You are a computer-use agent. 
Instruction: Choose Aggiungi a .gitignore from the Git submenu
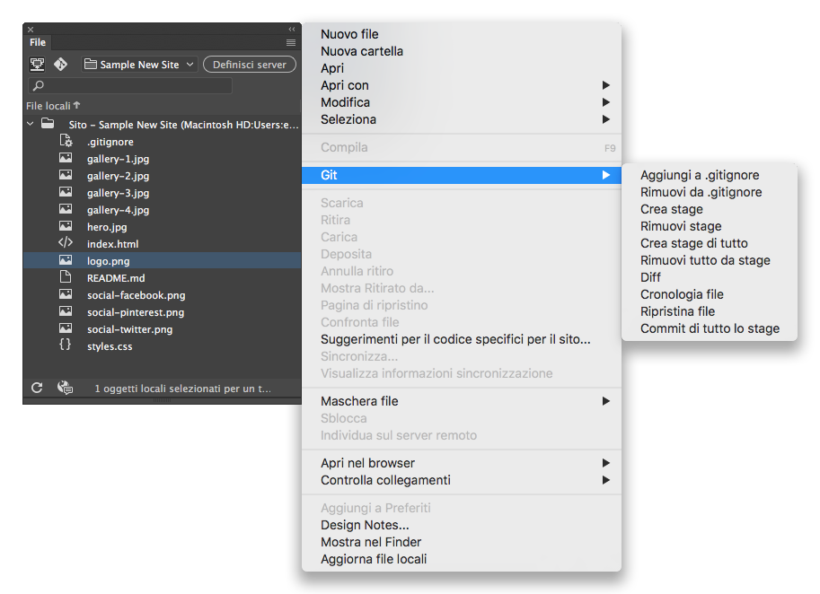point(700,175)
